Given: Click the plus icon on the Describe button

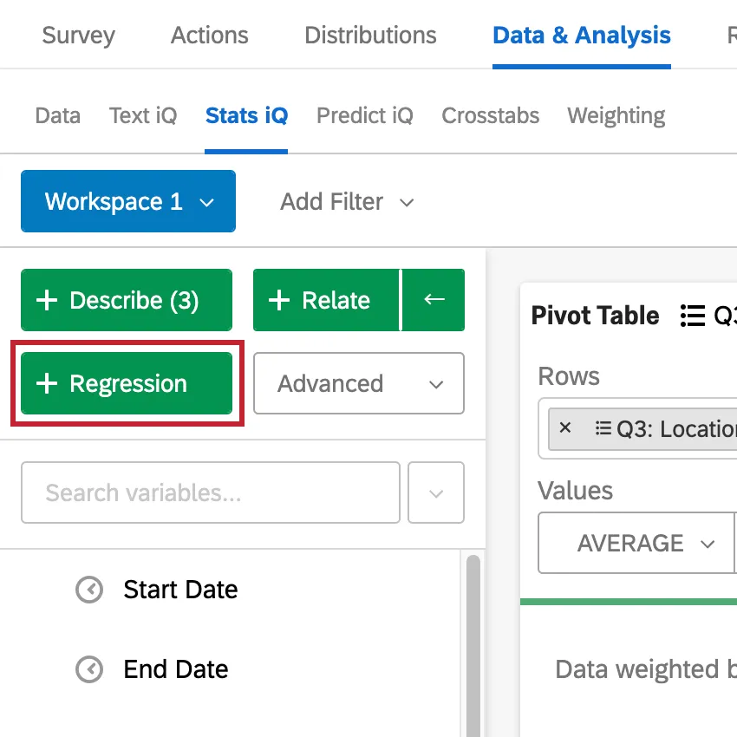Looking at the screenshot, I should coord(46,300).
